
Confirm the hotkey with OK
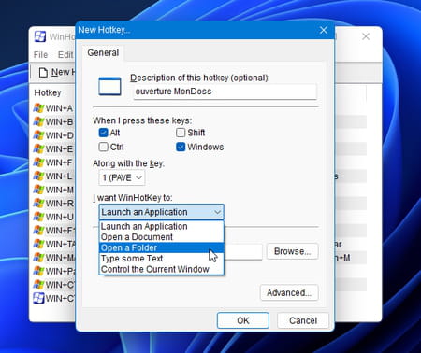click(x=243, y=320)
